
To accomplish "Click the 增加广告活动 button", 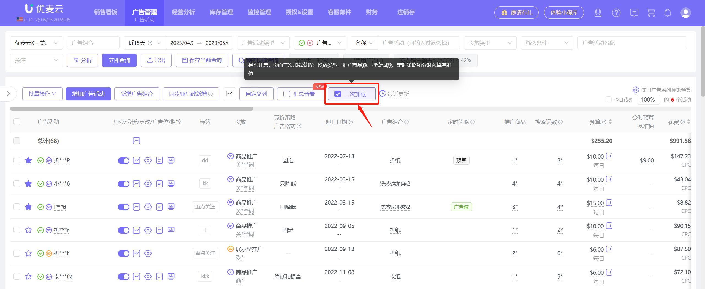I will (x=88, y=94).
